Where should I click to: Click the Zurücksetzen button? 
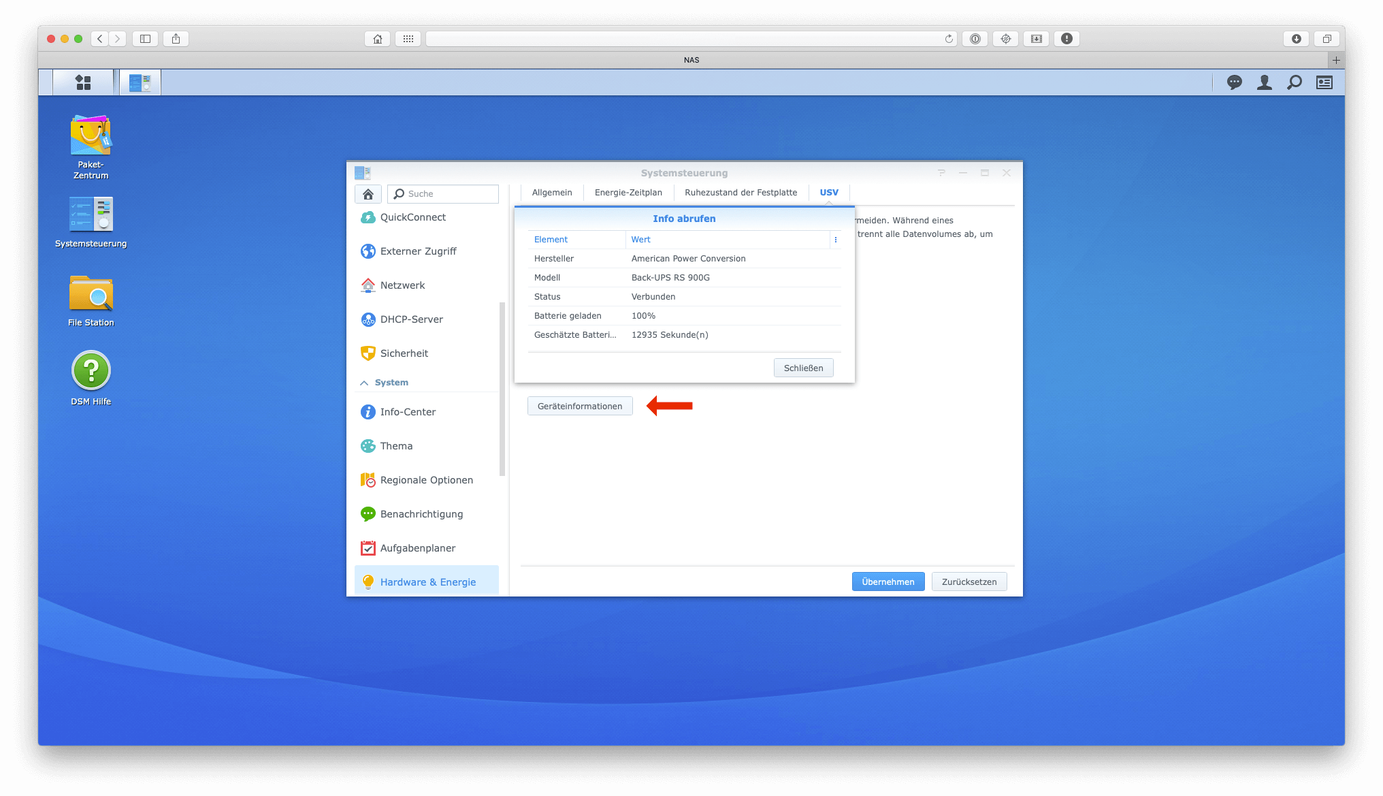(969, 582)
